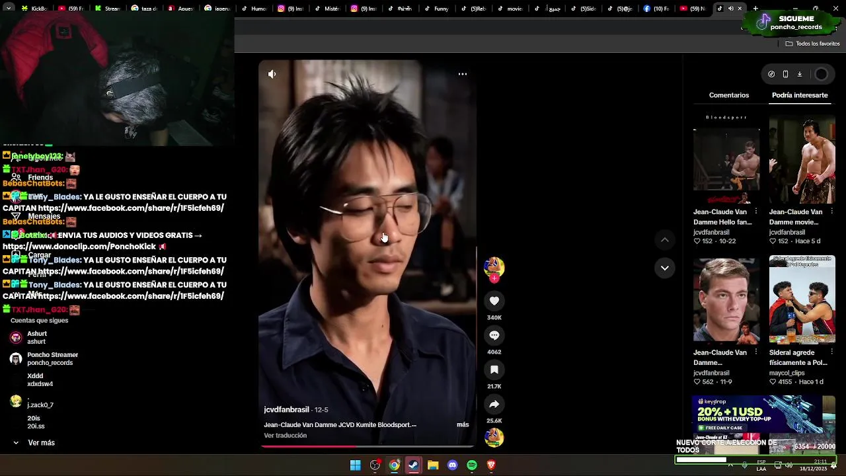This screenshot has height=476, width=846.
Task: Open the get-coins icon in top toolbar
Action: (771, 74)
